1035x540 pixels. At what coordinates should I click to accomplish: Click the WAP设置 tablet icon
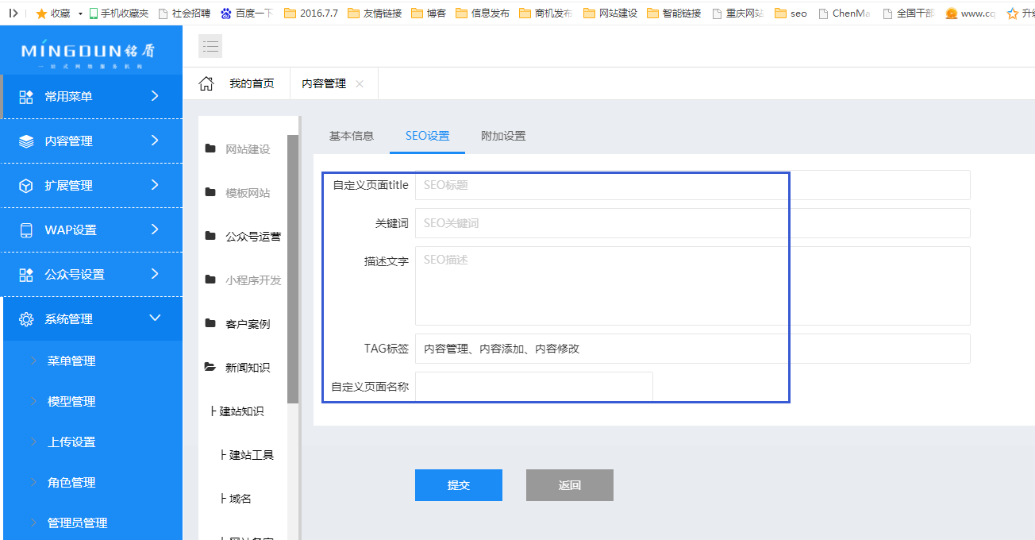pyautogui.click(x=26, y=230)
